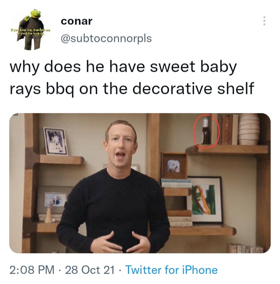Click the white ribbed vase on top shelf
Screen dimensions: 280x284
tap(249, 129)
